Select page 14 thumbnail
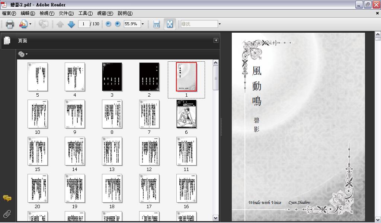The height and width of the screenshot is (223, 381). point(75,151)
